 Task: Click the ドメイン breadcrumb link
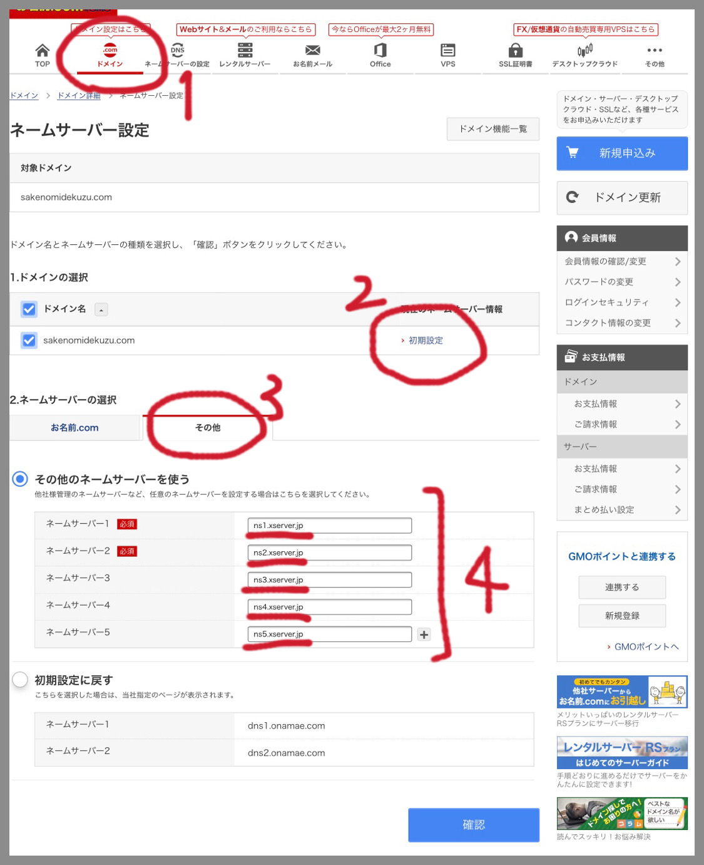pyautogui.click(x=24, y=96)
